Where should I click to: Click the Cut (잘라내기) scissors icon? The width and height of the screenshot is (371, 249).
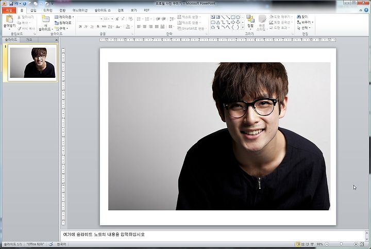[19, 18]
